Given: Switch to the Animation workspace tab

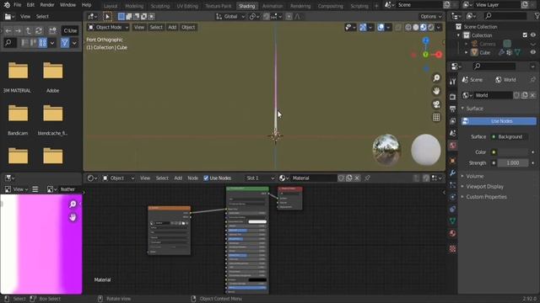Looking at the screenshot, I should click(273, 6).
